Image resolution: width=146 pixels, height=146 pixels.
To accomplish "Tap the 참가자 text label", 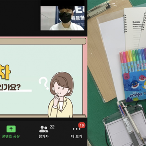I will point(44,136).
